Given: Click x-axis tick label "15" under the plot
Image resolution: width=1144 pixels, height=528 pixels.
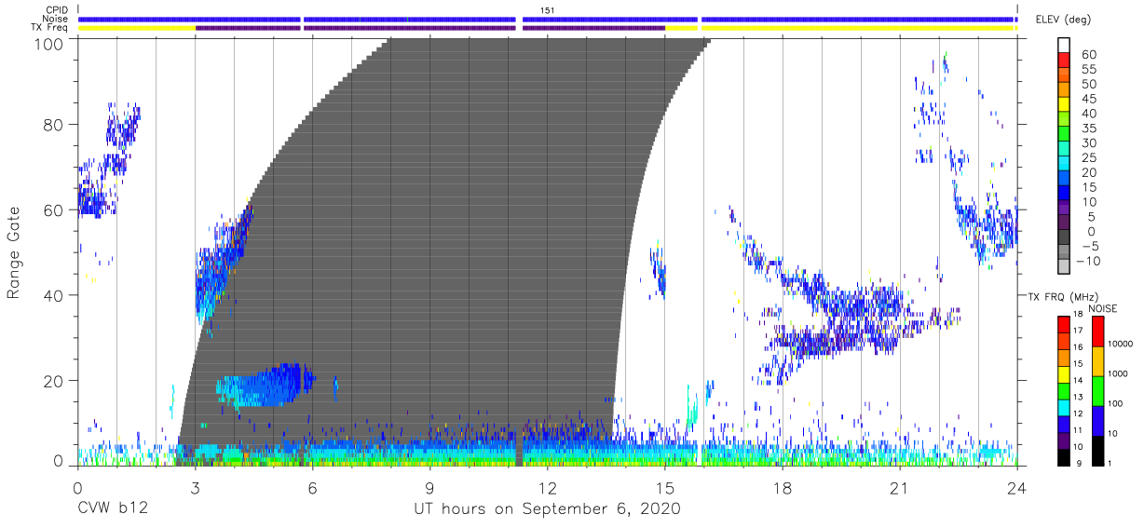Looking at the screenshot, I should [x=664, y=488].
